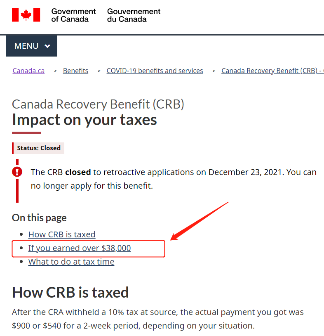Click the Gouvernement du Canada wordmark text
This screenshot has height=336, width=324.
pos(134,15)
